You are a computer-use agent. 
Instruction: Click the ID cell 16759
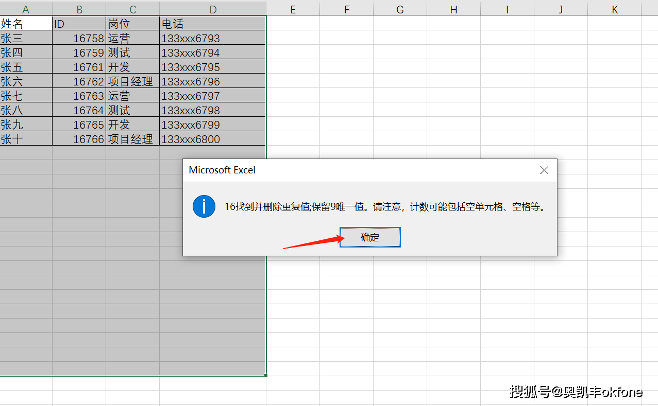coord(79,52)
